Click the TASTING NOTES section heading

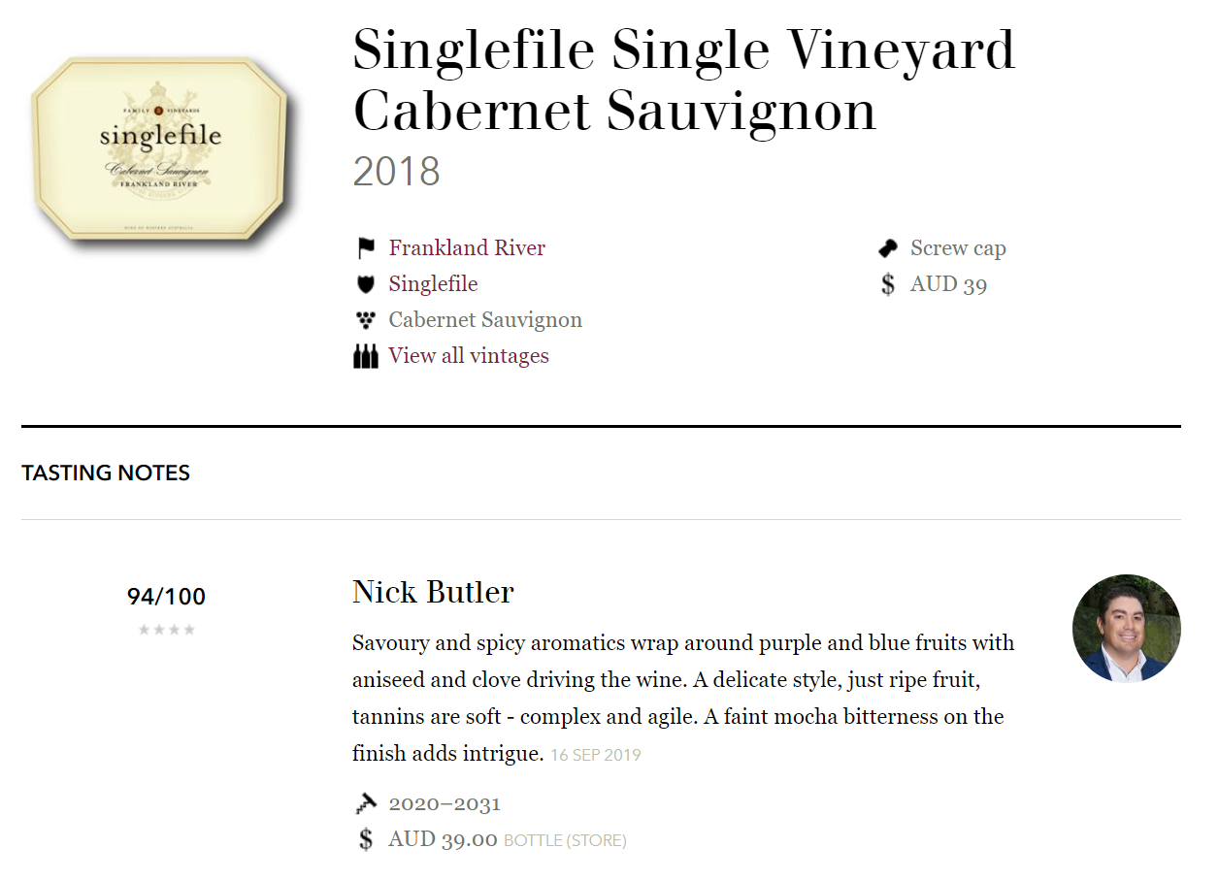(106, 473)
